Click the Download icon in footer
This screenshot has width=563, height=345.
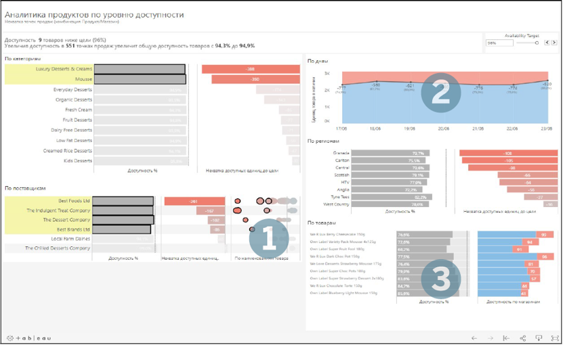point(539,338)
